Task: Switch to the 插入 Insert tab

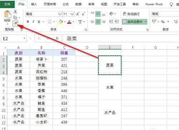Action: (x=34, y=4)
